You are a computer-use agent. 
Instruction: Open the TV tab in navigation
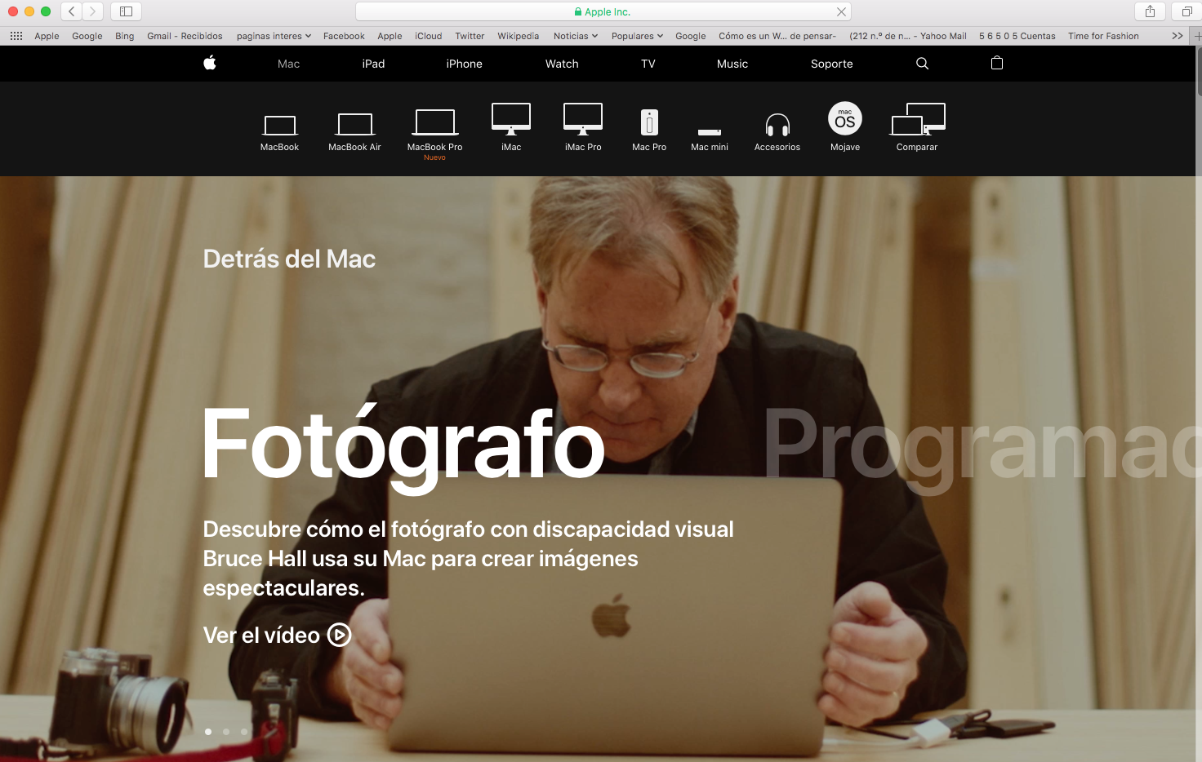(648, 64)
